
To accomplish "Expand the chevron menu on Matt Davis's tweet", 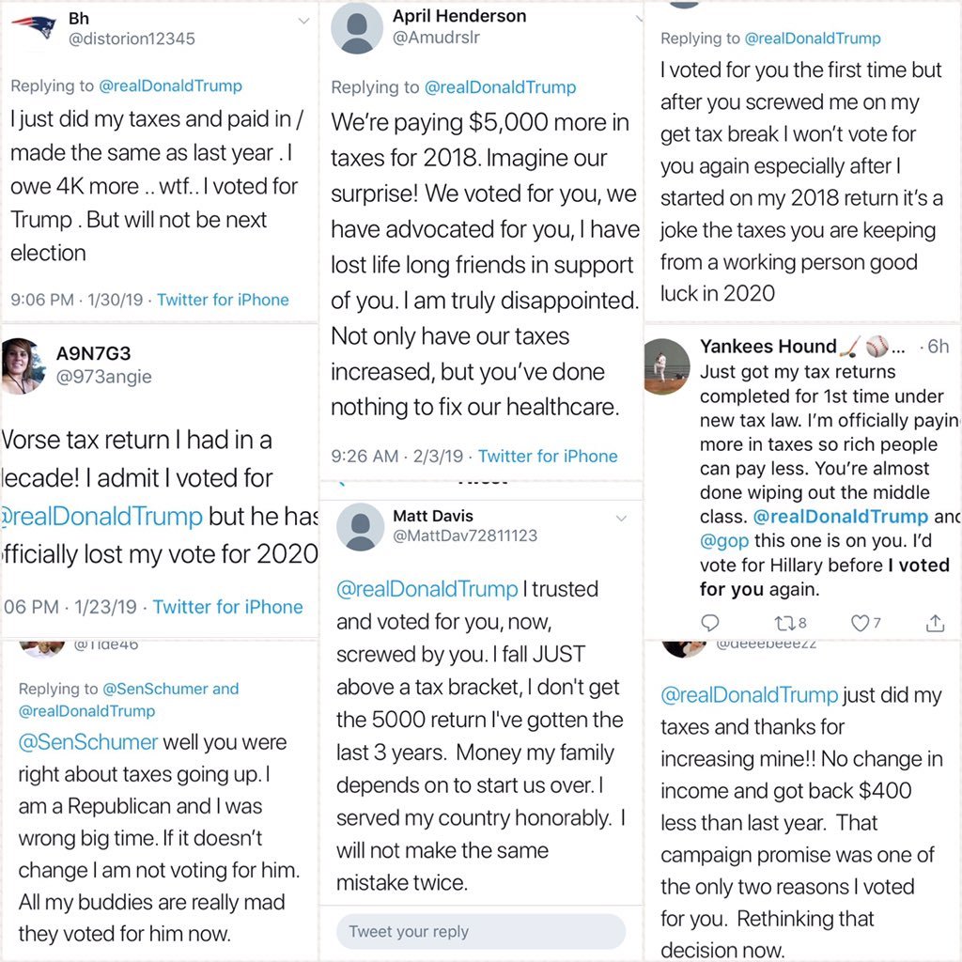I will click(621, 519).
